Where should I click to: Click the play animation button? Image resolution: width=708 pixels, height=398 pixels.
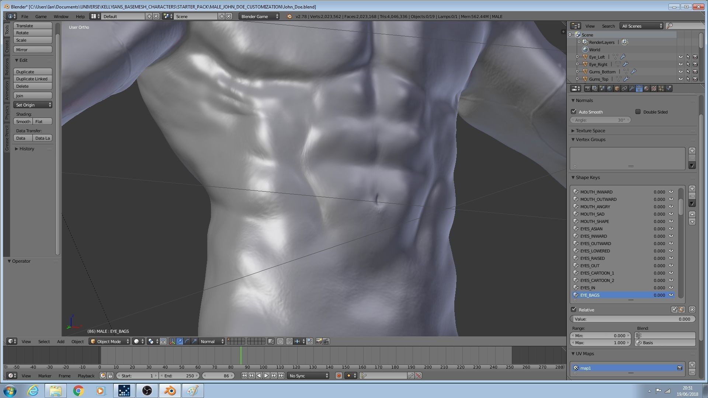(x=266, y=376)
